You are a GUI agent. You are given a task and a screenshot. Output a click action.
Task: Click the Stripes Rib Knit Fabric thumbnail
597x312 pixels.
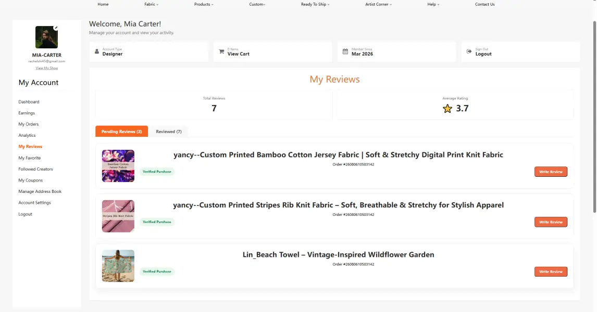(118, 216)
